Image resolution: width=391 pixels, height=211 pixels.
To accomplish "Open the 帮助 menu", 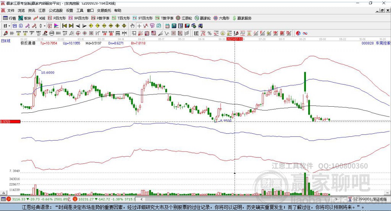I will pos(118,10).
